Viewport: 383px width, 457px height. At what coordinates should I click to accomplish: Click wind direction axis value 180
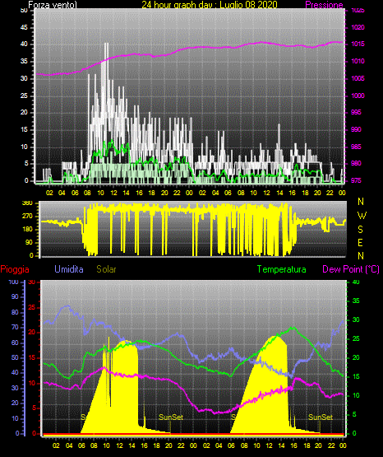tap(27, 230)
